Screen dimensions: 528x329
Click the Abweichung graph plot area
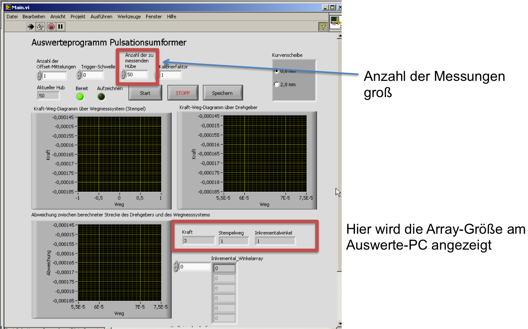tap(120, 263)
